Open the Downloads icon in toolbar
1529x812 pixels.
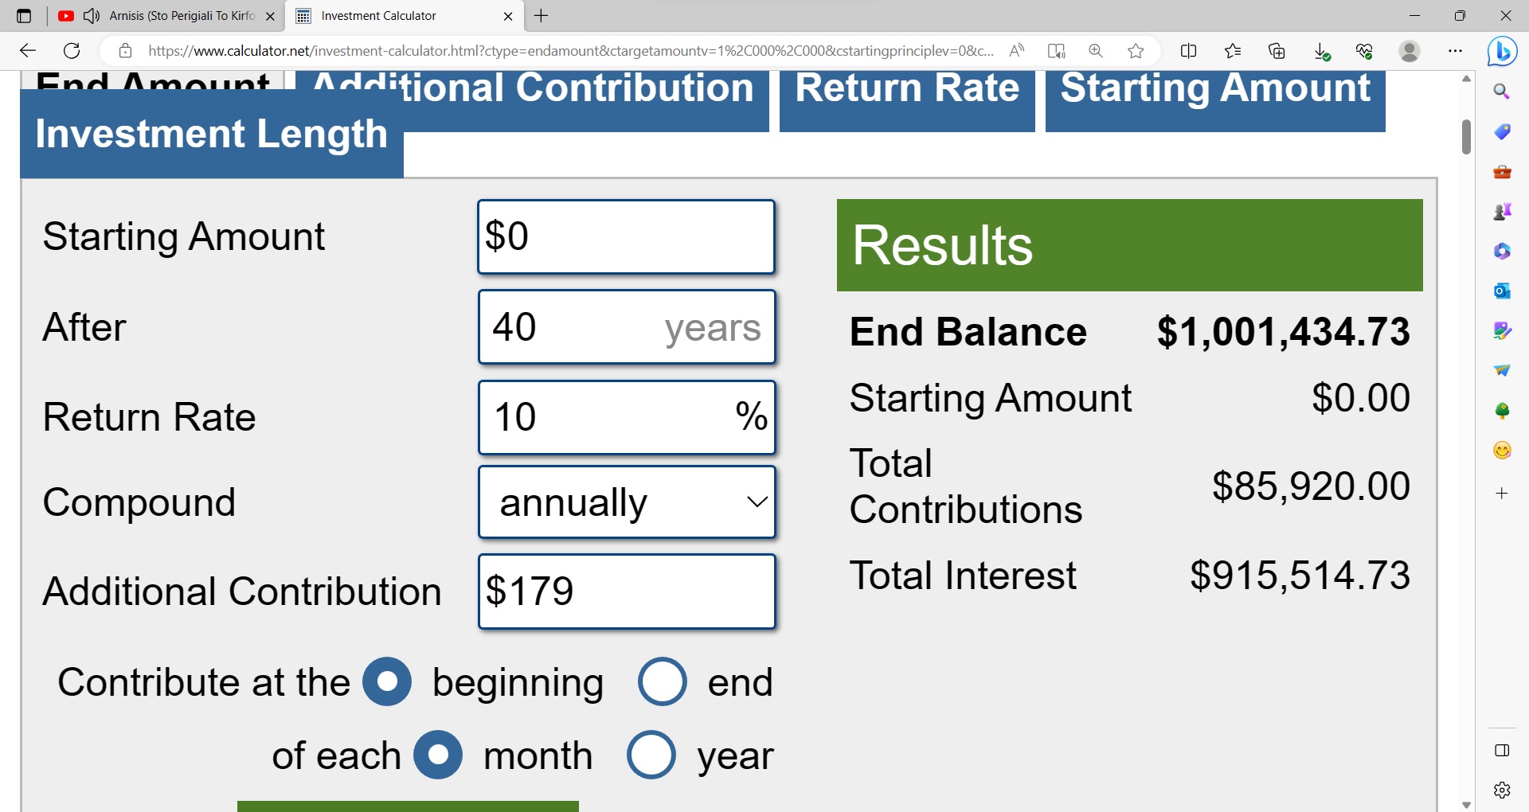pos(1321,51)
